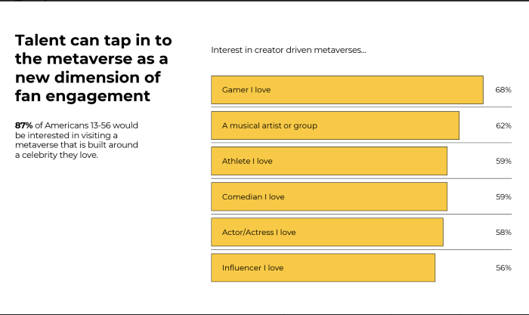Click the 'Gamer I love' bar
The height and width of the screenshot is (315, 529).
pyautogui.click(x=347, y=90)
